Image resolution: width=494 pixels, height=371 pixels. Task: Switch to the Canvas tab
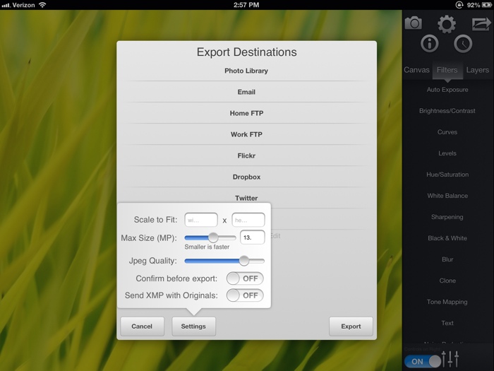[x=416, y=70]
